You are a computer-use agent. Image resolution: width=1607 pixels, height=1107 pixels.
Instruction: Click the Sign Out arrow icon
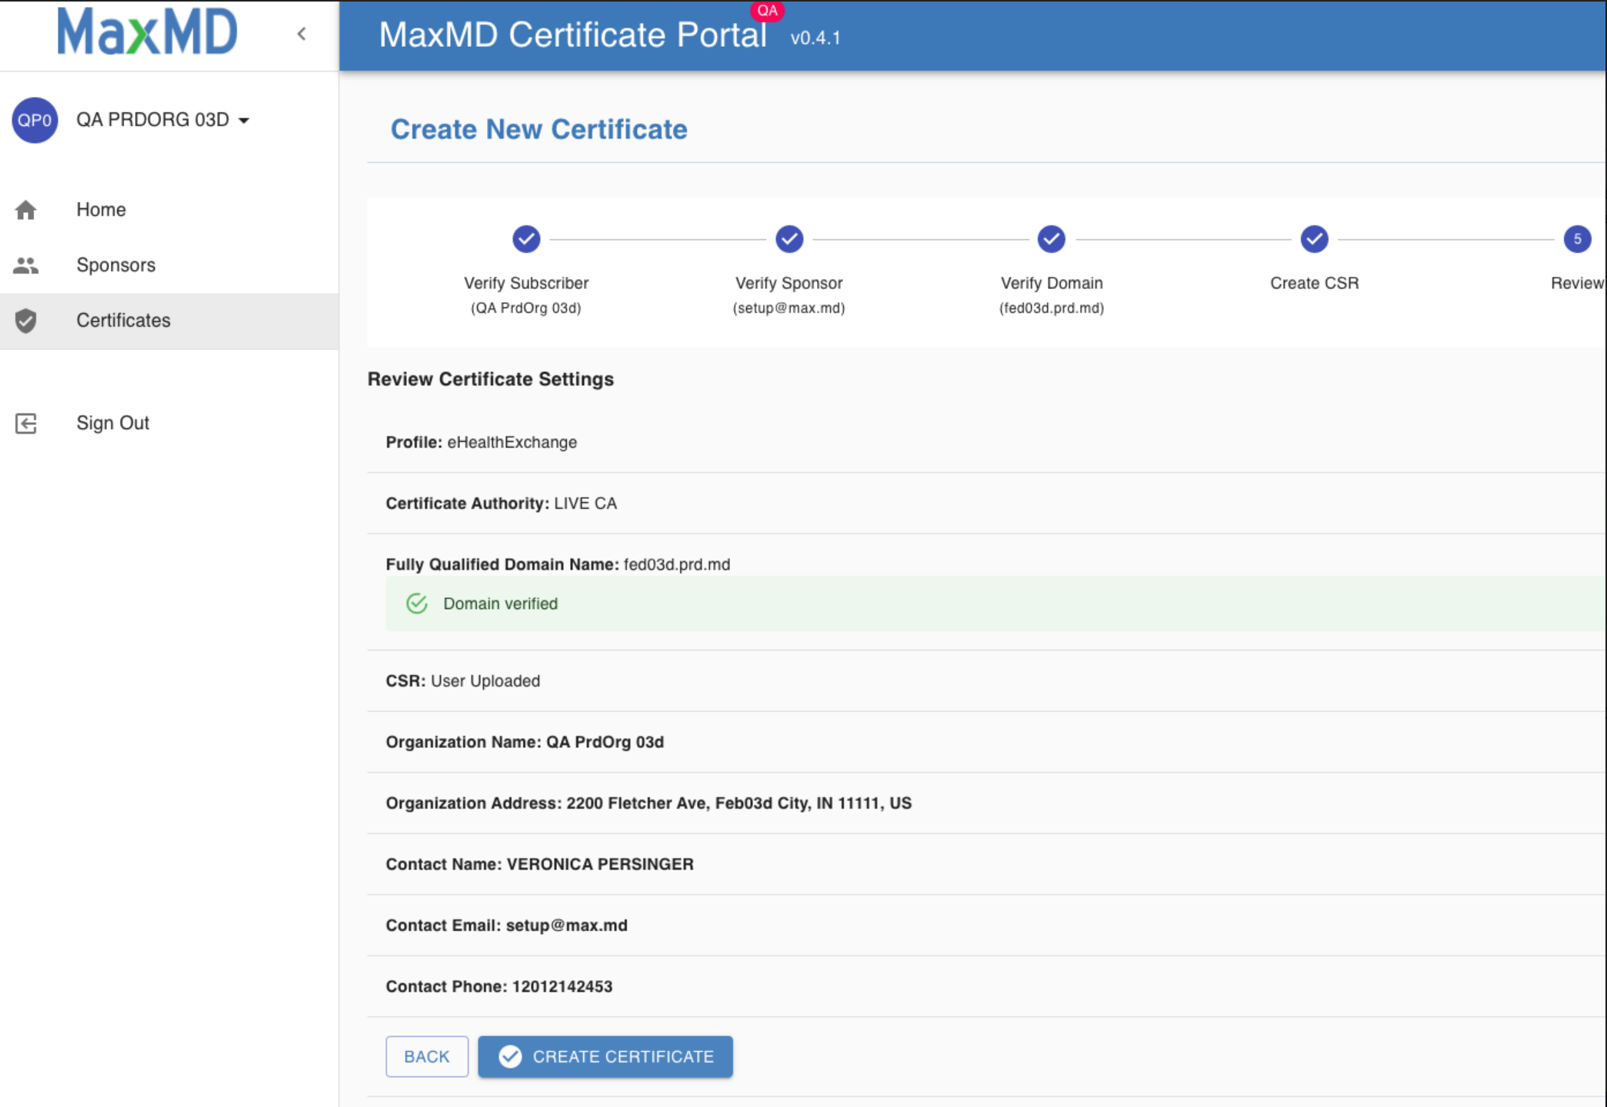[x=26, y=424]
